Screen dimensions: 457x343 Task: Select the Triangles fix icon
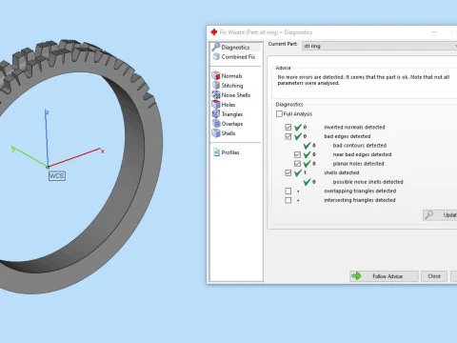pyautogui.click(x=216, y=113)
